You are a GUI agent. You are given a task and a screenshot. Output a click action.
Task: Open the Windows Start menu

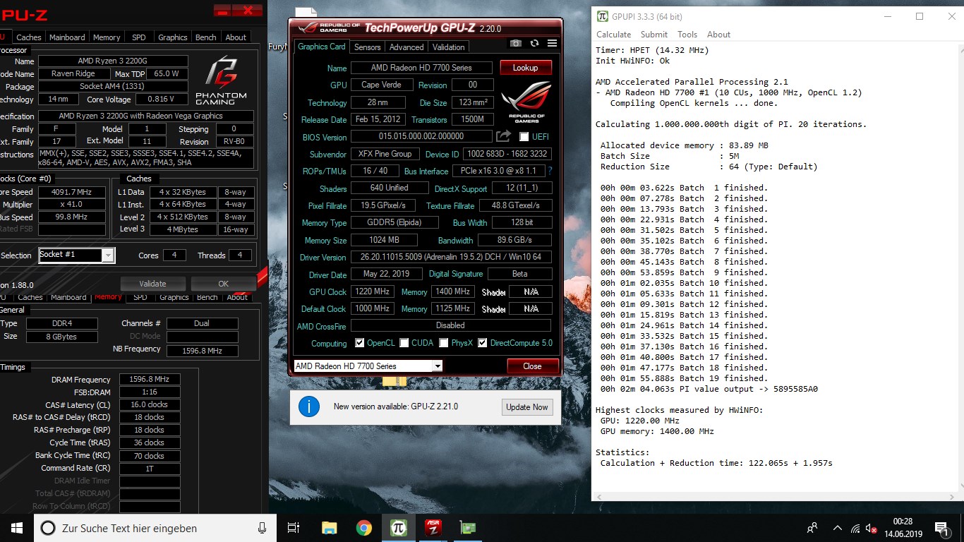click(x=17, y=528)
